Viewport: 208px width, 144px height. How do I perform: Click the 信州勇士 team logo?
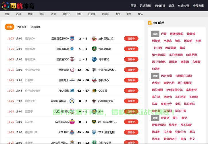pos(72,80)
